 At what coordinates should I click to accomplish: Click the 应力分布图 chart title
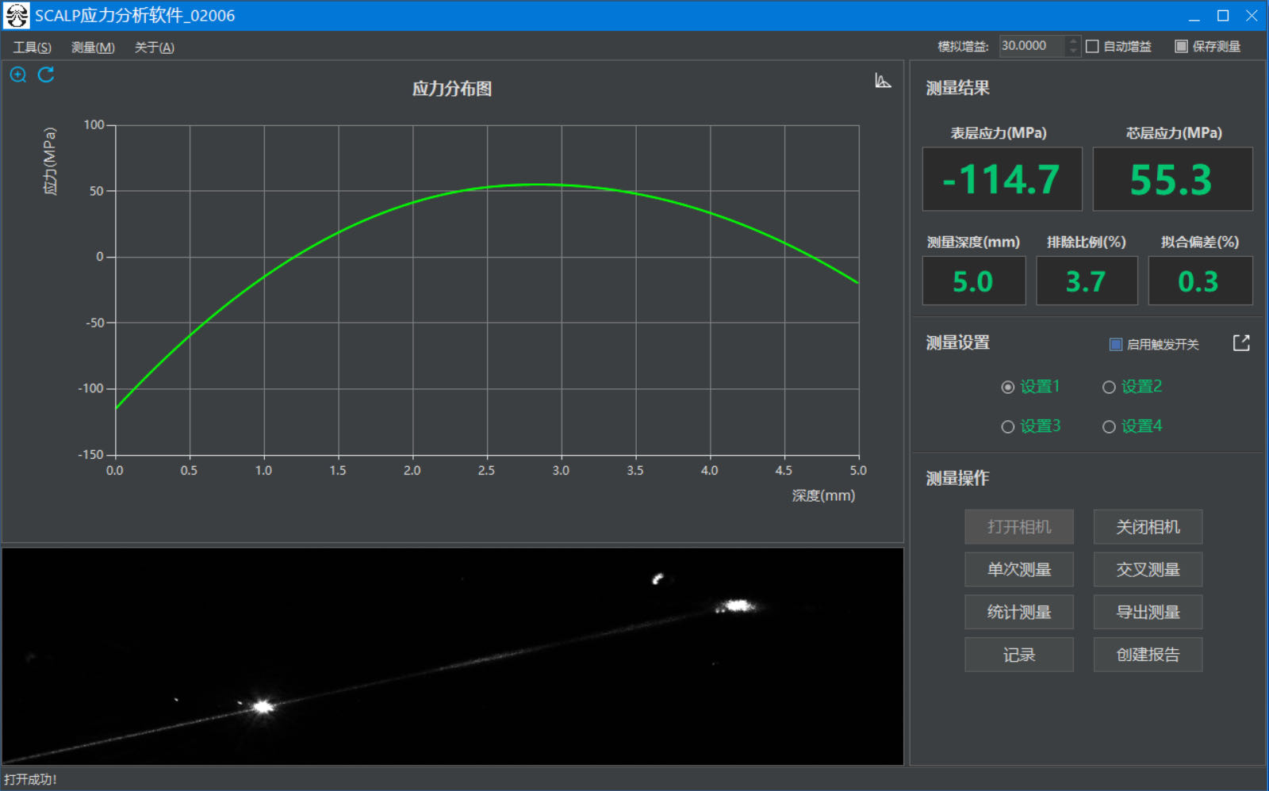(x=452, y=89)
